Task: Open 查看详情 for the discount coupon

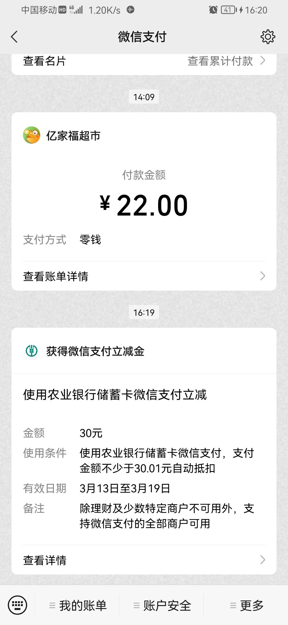Action: pyautogui.click(x=45, y=560)
